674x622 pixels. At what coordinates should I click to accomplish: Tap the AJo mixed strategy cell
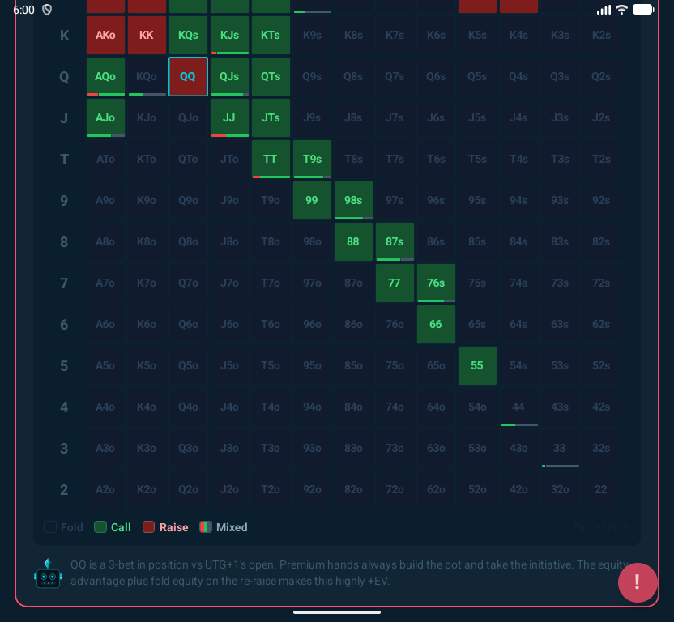point(105,118)
